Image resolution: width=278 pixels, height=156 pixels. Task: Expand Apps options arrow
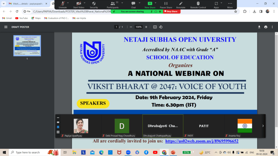click(221, 3)
